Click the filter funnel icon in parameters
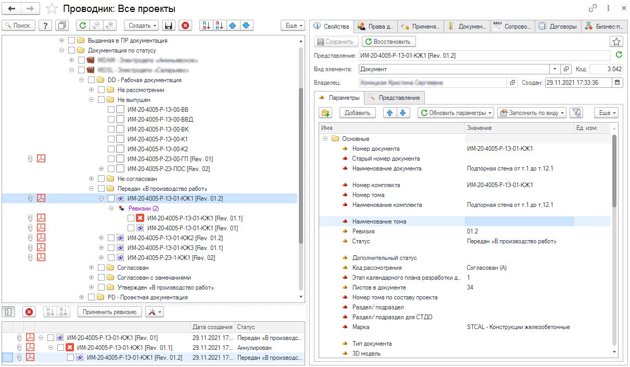630x367 pixels. 575,113
